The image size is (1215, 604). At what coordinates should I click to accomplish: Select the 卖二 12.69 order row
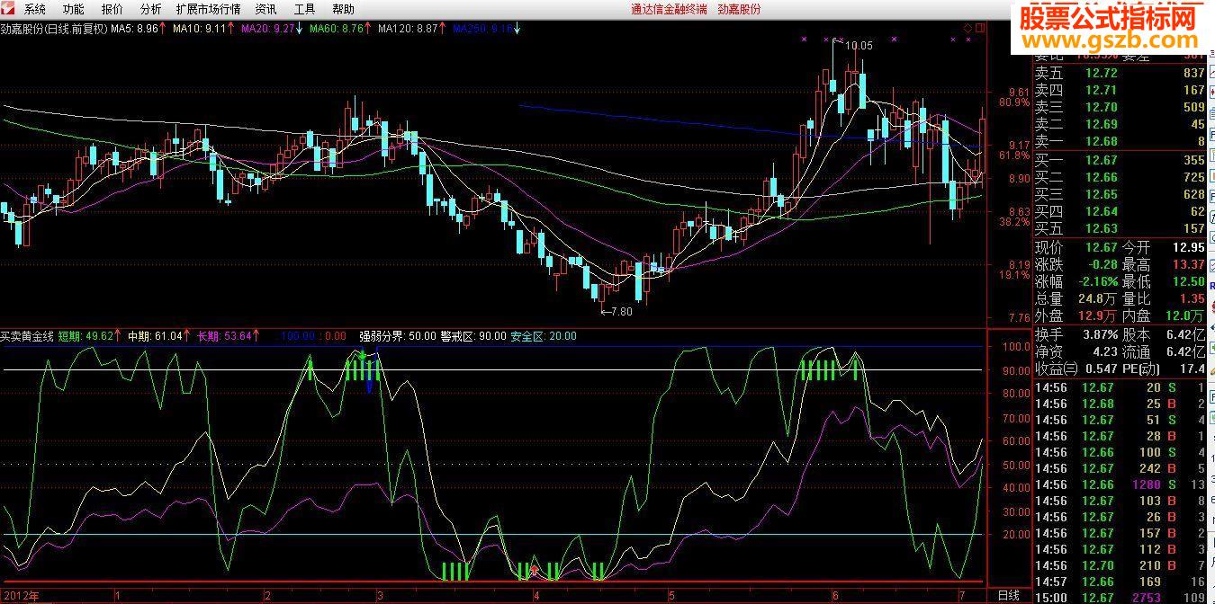tap(1120, 124)
